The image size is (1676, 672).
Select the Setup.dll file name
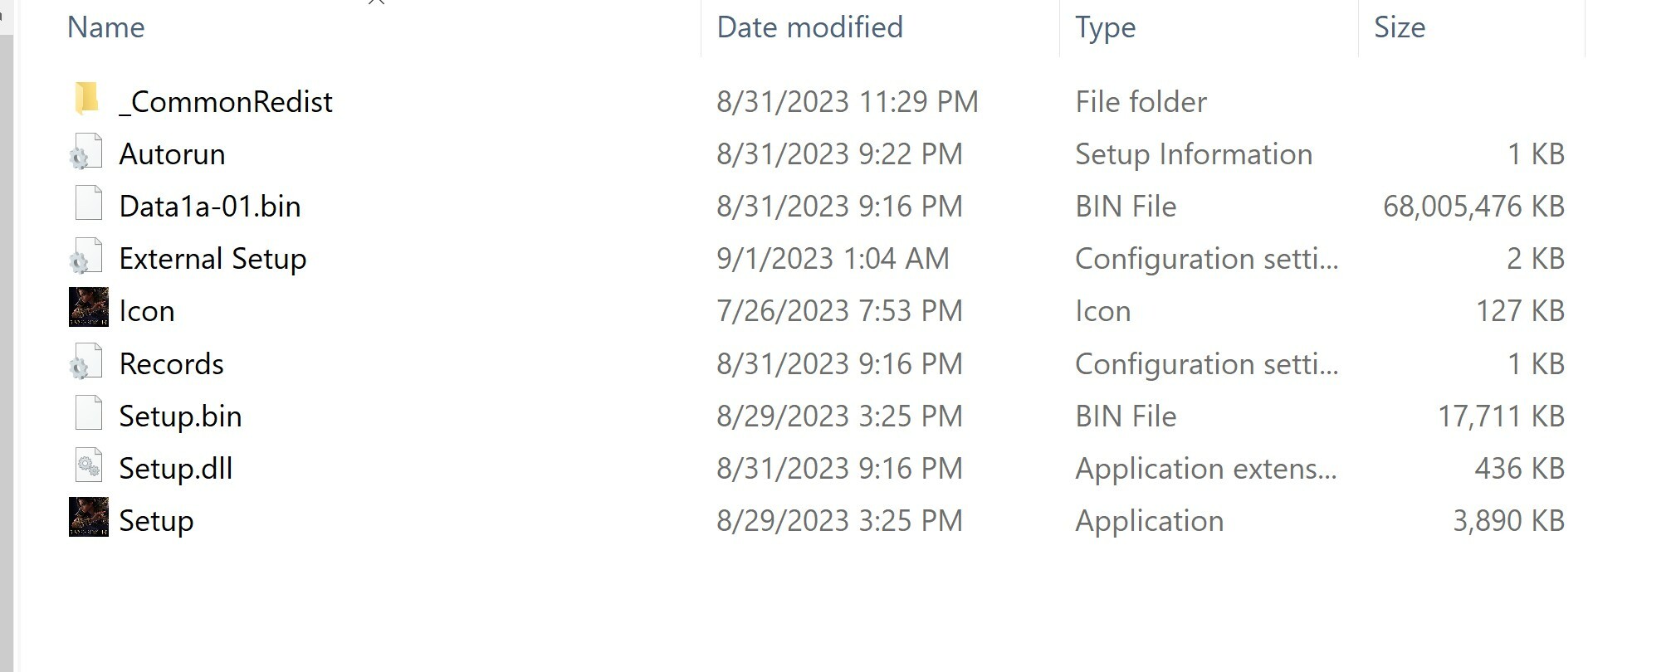pyautogui.click(x=176, y=468)
